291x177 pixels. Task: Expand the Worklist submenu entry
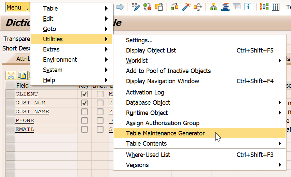click(200, 61)
